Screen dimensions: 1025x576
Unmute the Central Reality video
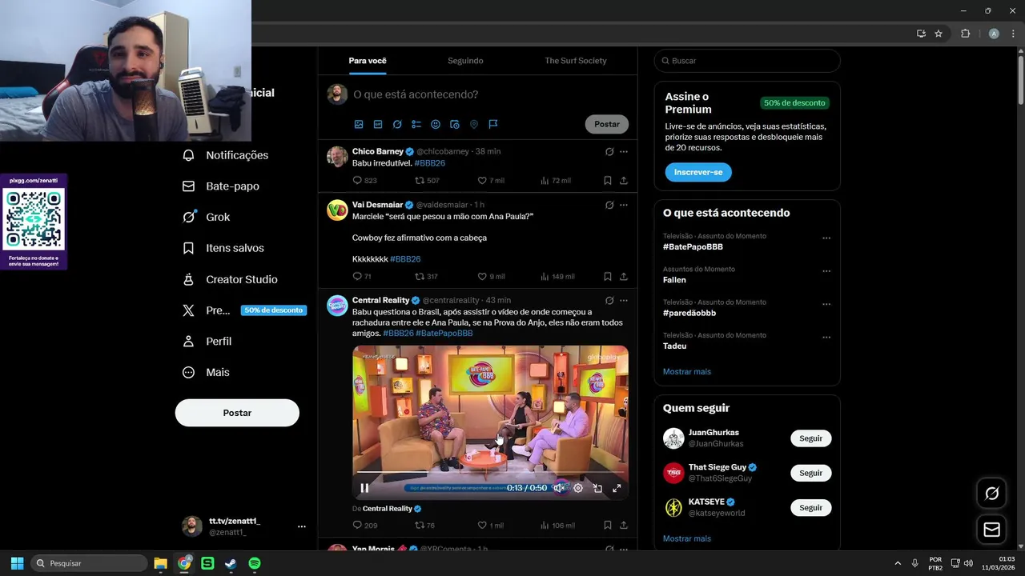click(x=559, y=488)
